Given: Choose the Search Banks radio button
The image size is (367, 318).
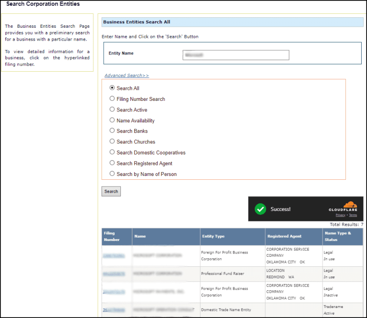Looking at the screenshot, I should coord(112,131).
